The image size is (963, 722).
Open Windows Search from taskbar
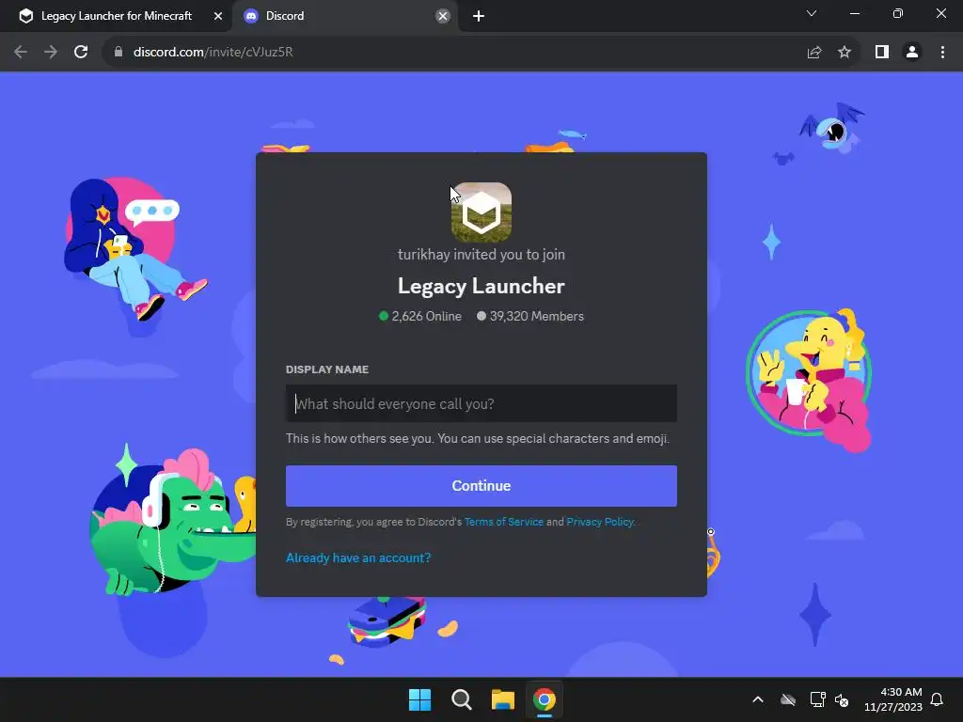point(461,699)
